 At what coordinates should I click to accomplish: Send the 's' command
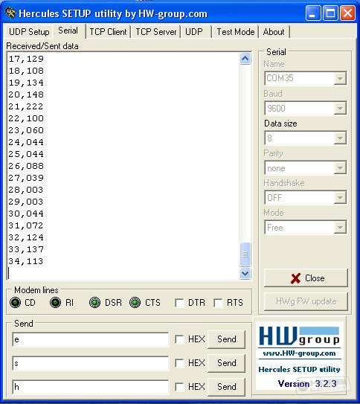point(227,363)
